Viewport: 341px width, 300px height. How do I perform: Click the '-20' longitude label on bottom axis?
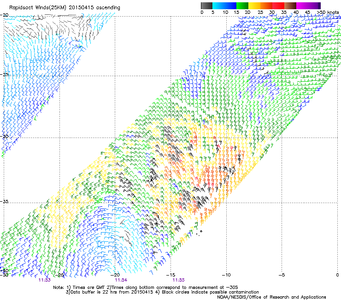pyautogui.click(x=115, y=275)
